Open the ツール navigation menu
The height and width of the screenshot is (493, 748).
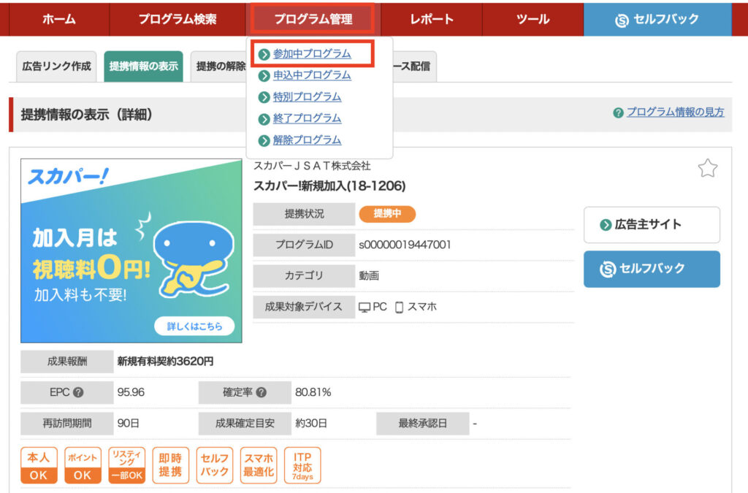coord(533,19)
